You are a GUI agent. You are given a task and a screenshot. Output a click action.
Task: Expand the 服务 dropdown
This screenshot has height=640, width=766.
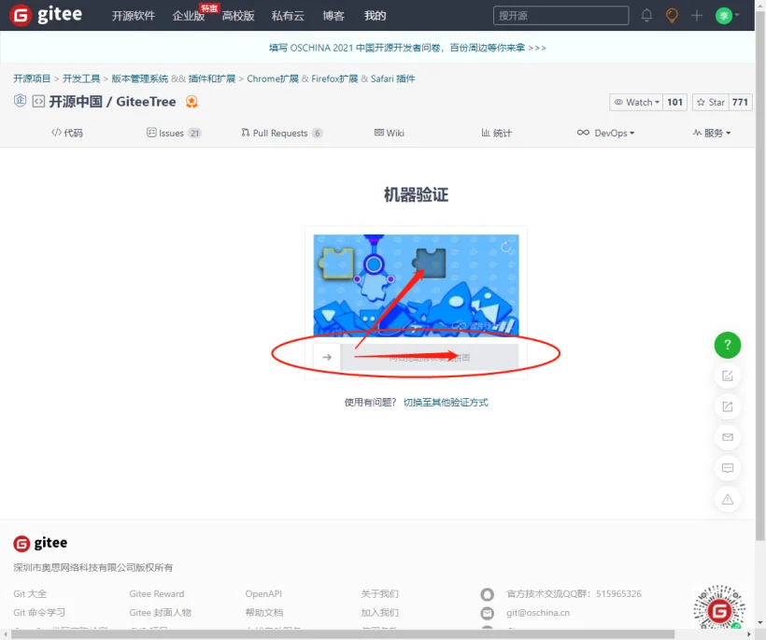coord(712,133)
